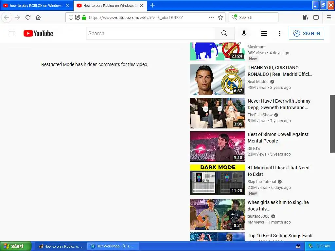Open the DARK MODE Minecraft thumbnail

tap(218, 180)
